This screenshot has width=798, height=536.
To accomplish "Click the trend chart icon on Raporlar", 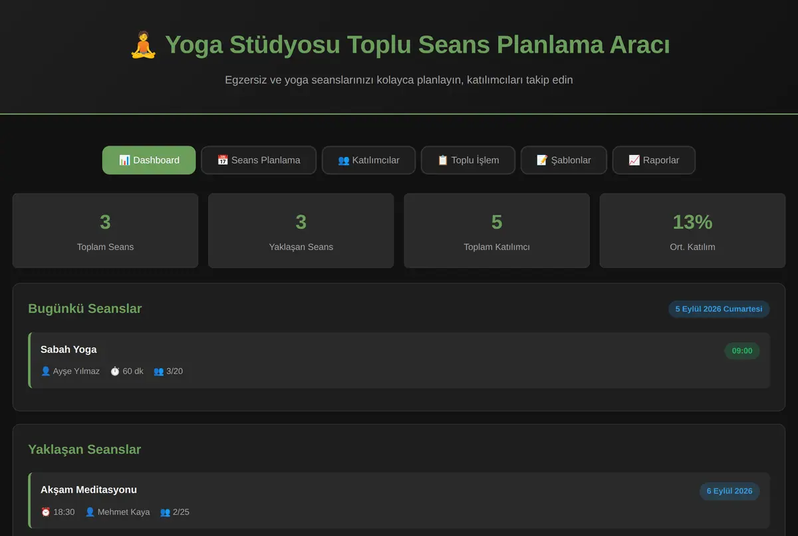I will (x=634, y=160).
